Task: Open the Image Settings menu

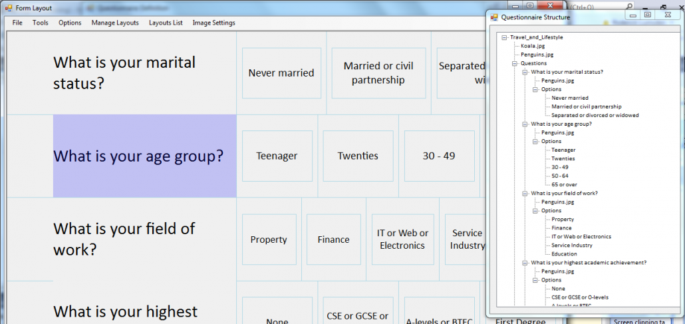Action: (213, 23)
